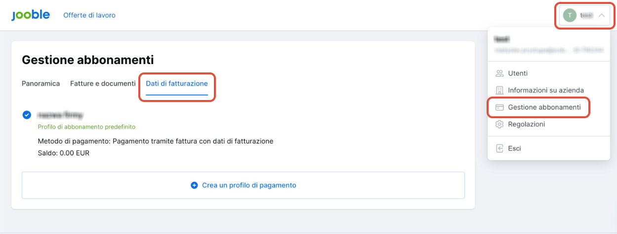Click the credit card subscriptions icon
The height and width of the screenshot is (234, 617).
[499, 107]
